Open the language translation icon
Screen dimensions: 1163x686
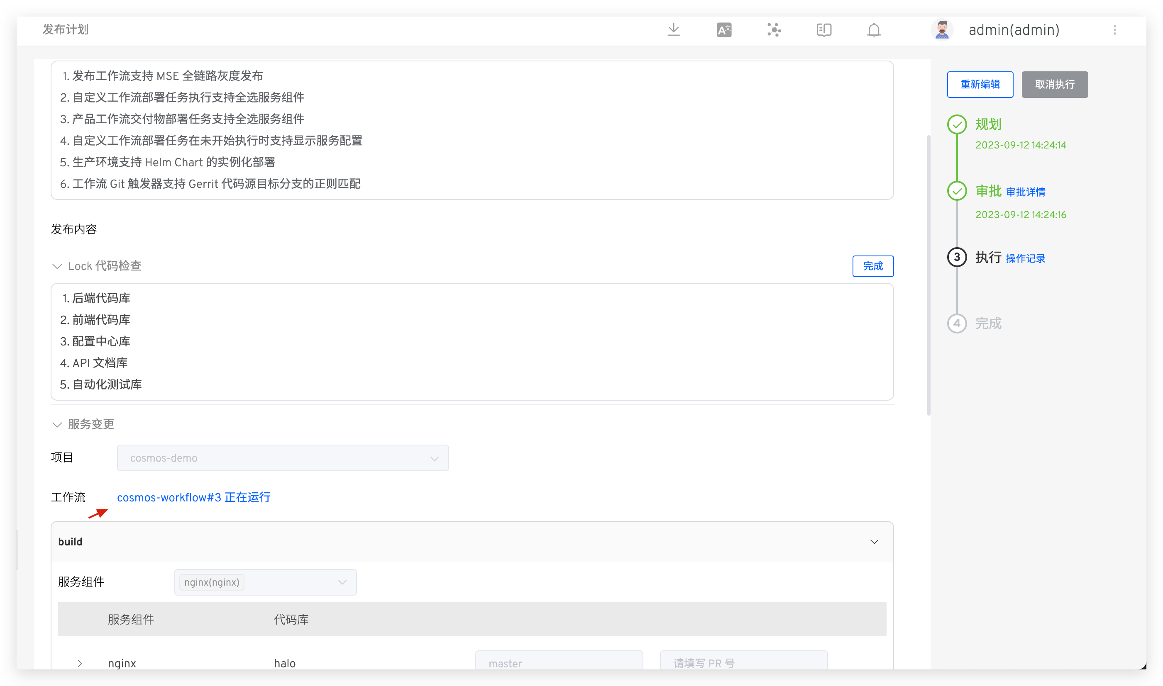[x=724, y=30]
